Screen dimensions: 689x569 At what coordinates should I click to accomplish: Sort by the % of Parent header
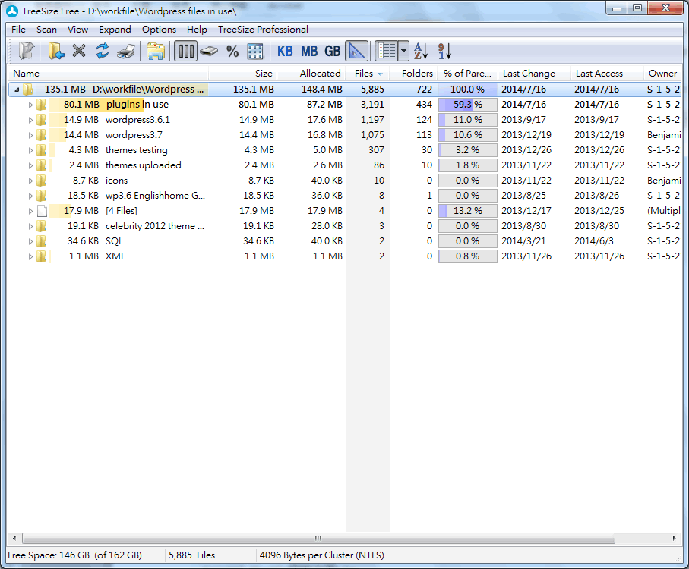click(467, 74)
